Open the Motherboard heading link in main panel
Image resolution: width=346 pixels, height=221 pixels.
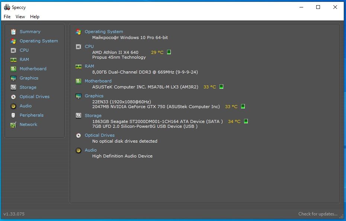click(98, 81)
